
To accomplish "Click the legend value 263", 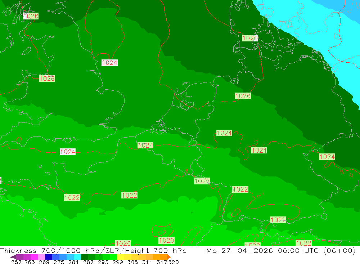I will (30, 262).
